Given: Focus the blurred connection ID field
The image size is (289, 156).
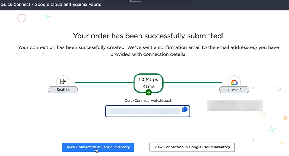Looking at the screenshot, I should click(x=148, y=111).
